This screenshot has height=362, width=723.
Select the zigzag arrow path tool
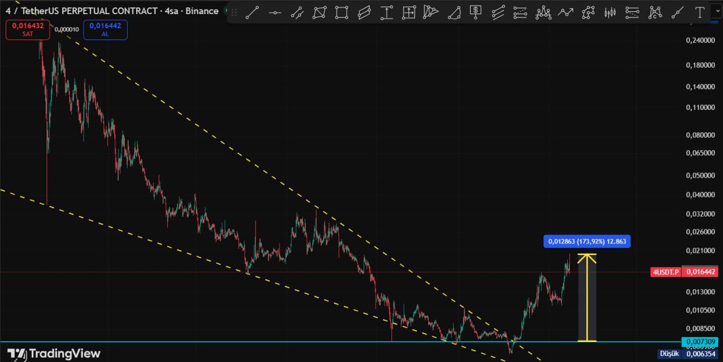[565, 12]
